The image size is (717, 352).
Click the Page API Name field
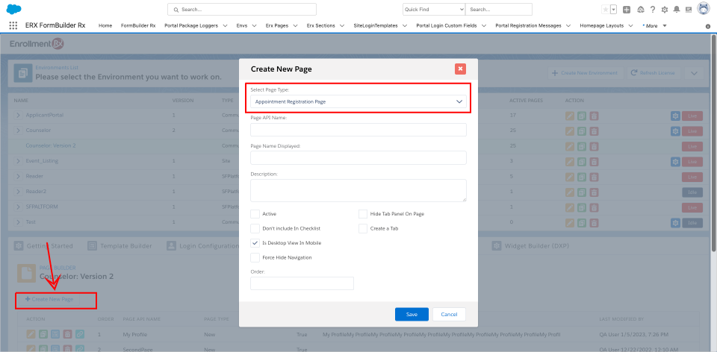click(358, 130)
